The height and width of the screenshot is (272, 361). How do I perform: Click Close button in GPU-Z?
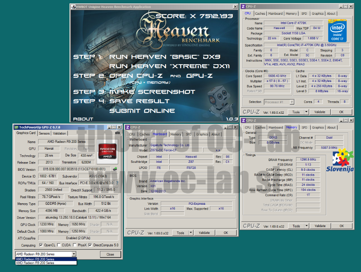110,255
